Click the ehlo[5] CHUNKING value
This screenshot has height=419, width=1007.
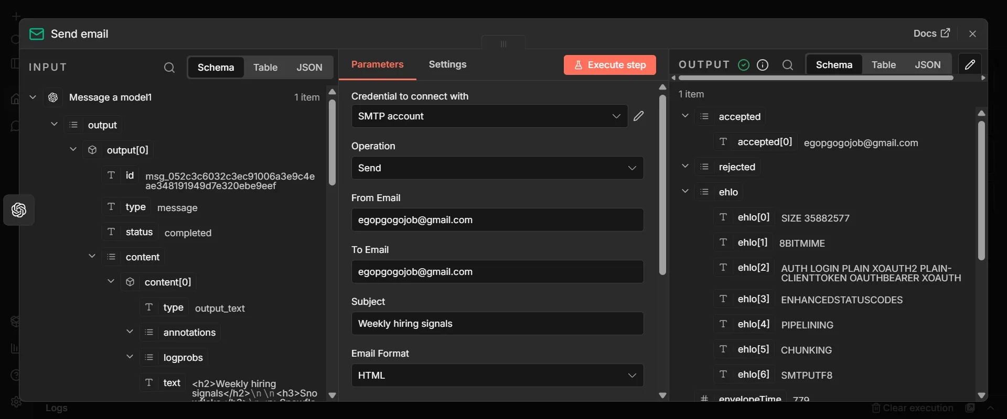[x=806, y=350]
